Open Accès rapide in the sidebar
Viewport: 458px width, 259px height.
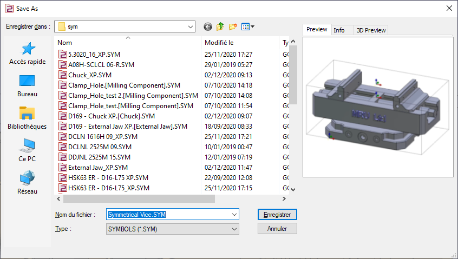tap(28, 54)
